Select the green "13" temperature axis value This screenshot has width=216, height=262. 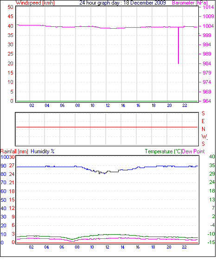tap(212, 200)
